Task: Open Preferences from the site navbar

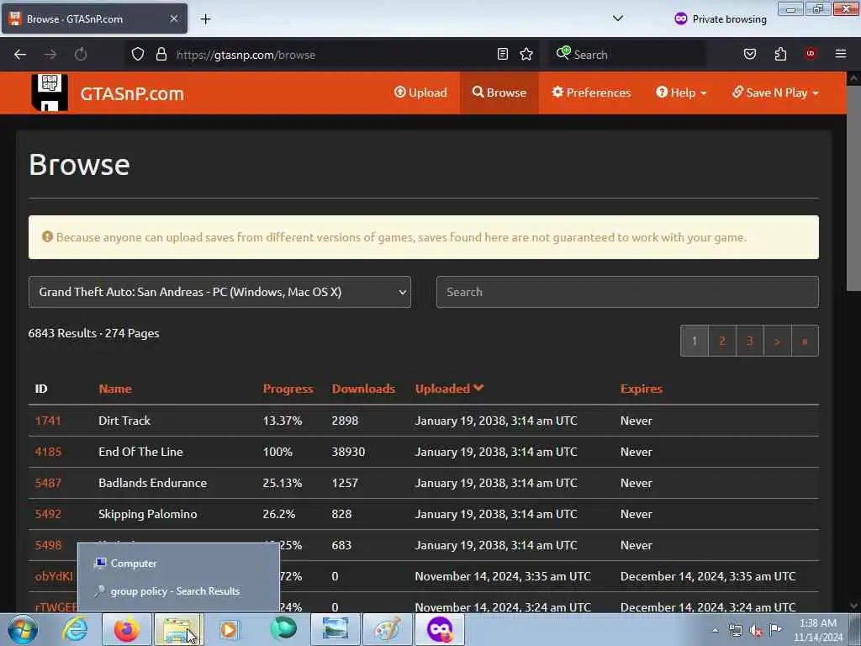Action: tap(591, 93)
